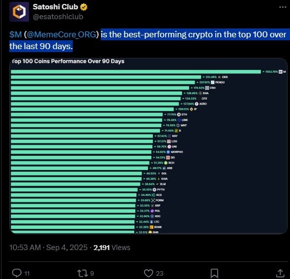This screenshot has height=279, width=290.
Task: Click the $M cashtag link
Action: click(16, 34)
